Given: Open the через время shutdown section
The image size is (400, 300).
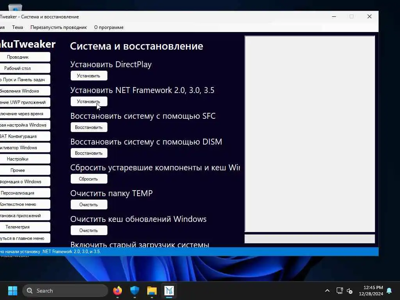Looking at the screenshot, I should tap(25, 114).
